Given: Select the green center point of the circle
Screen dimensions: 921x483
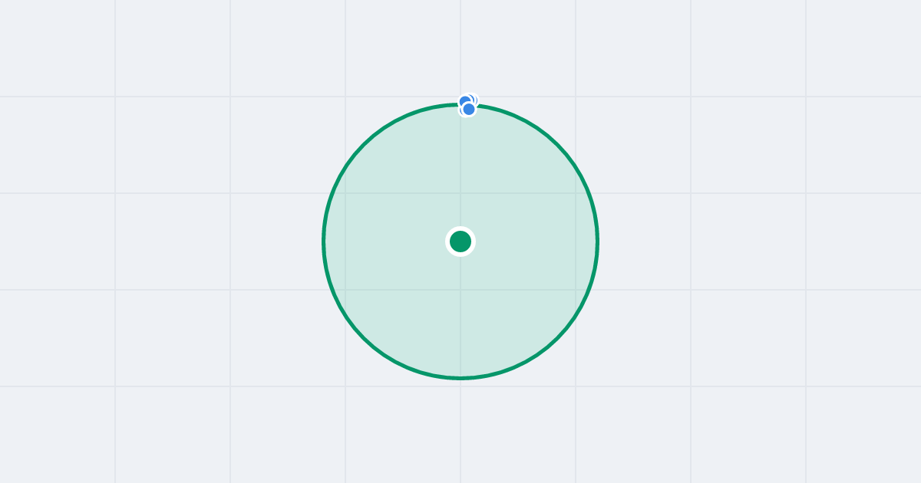Looking at the screenshot, I should 460,242.
